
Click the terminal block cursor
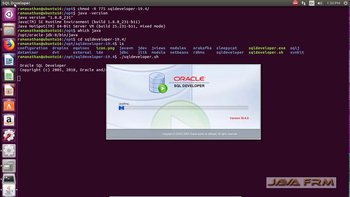click(19, 79)
